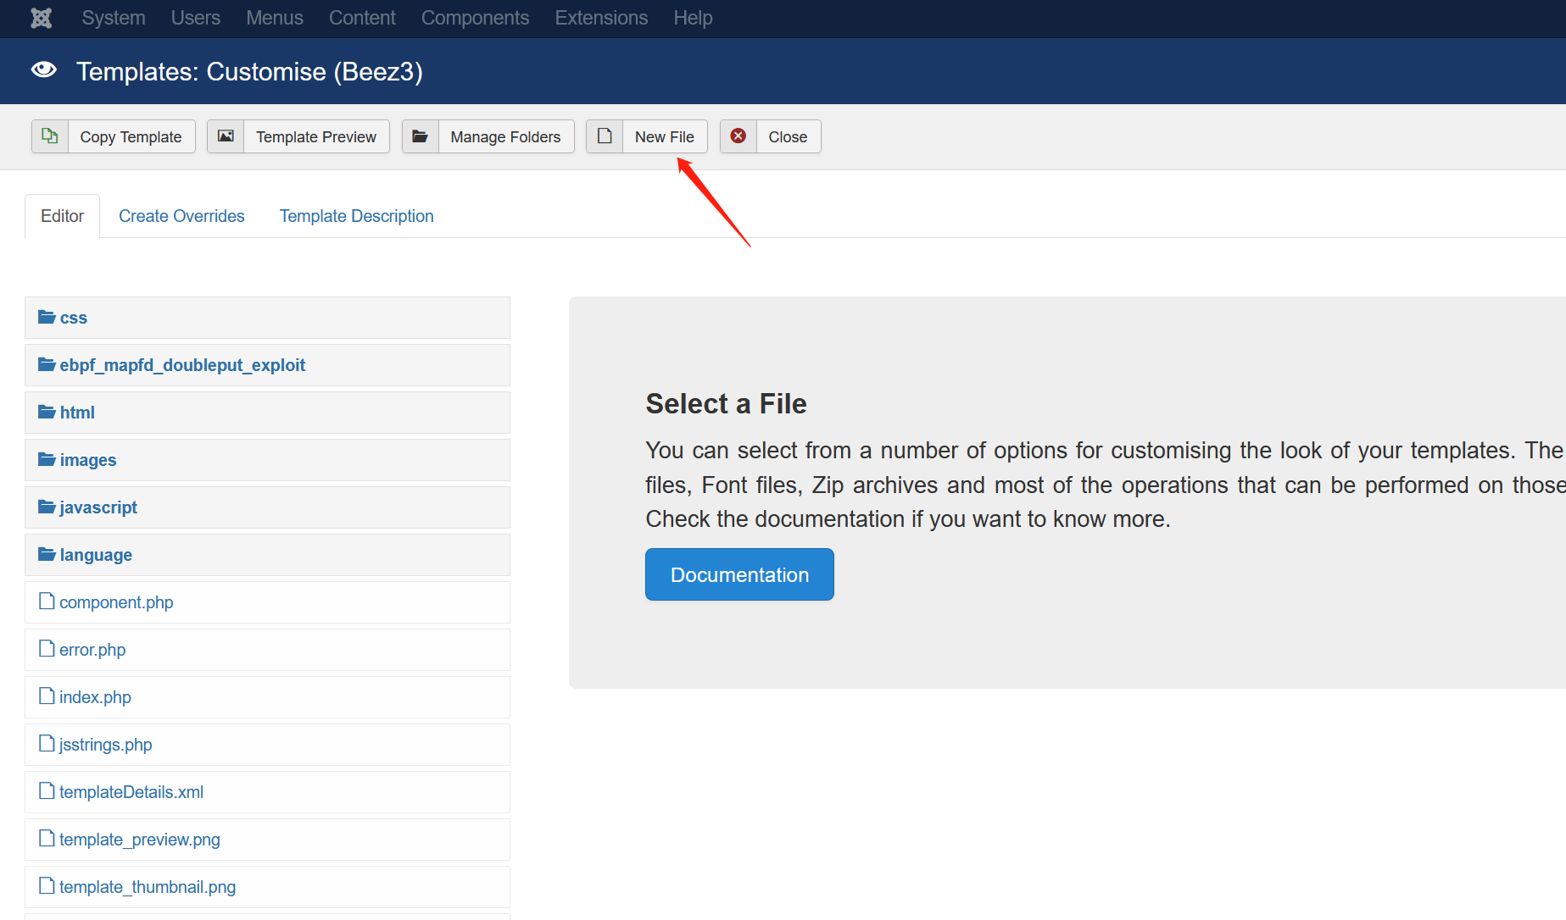Click the html folder icon
Screen dimensions: 1566x920
click(x=47, y=412)
